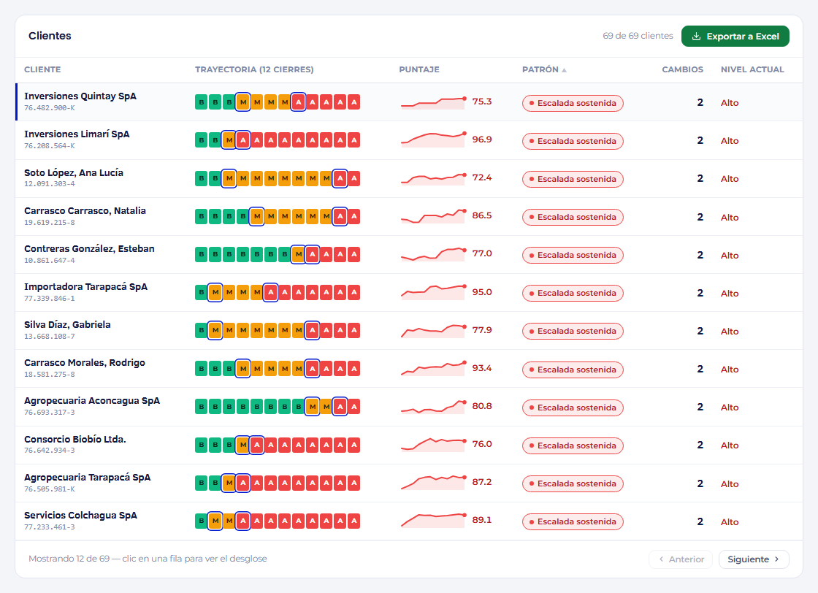Click score 86.5 of Carrasco Carrasco

click(x=482, y=215)
